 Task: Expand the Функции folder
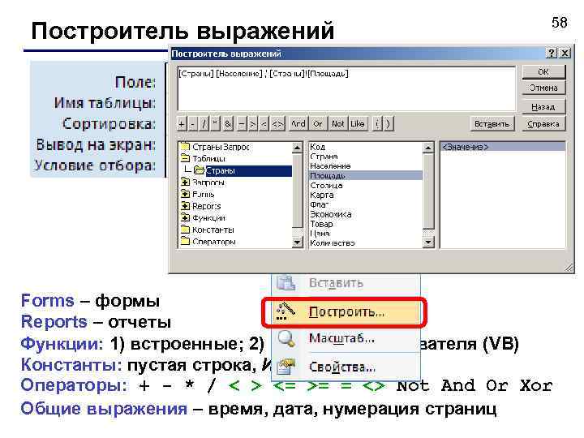click(185, 217)
